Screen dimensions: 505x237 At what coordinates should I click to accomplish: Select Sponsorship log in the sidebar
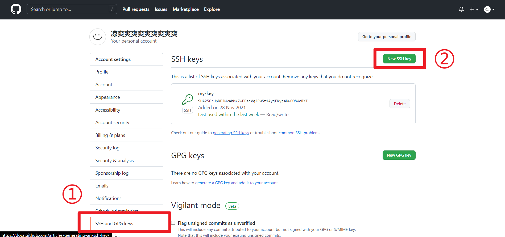click(x=126, y=173)
